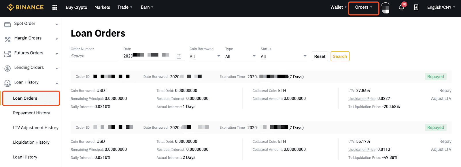Click the Reset button

(320, 56)
